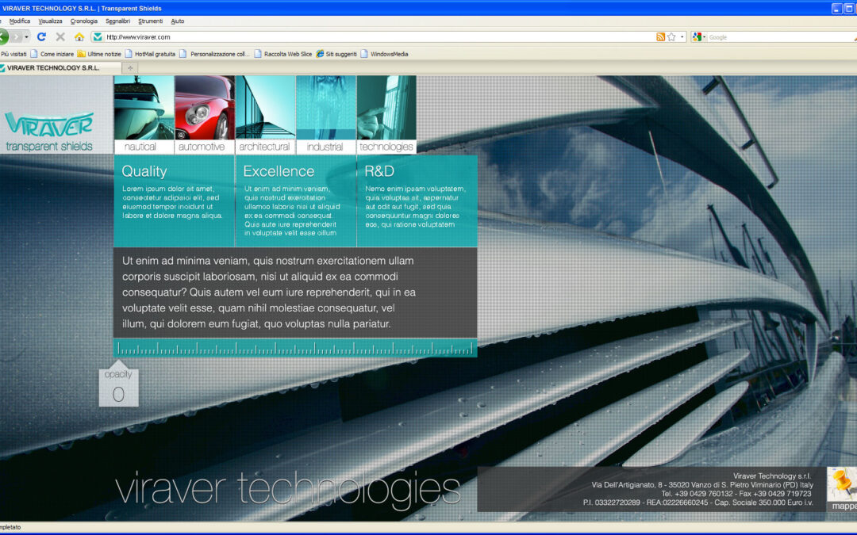Open the Personalizzazione coll... bookmark
This screenshot has height=535, width=857.
(214, 54)
